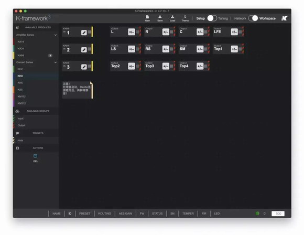
Task: Click the +/- button on Output Top3
Action: click(166, 66)
